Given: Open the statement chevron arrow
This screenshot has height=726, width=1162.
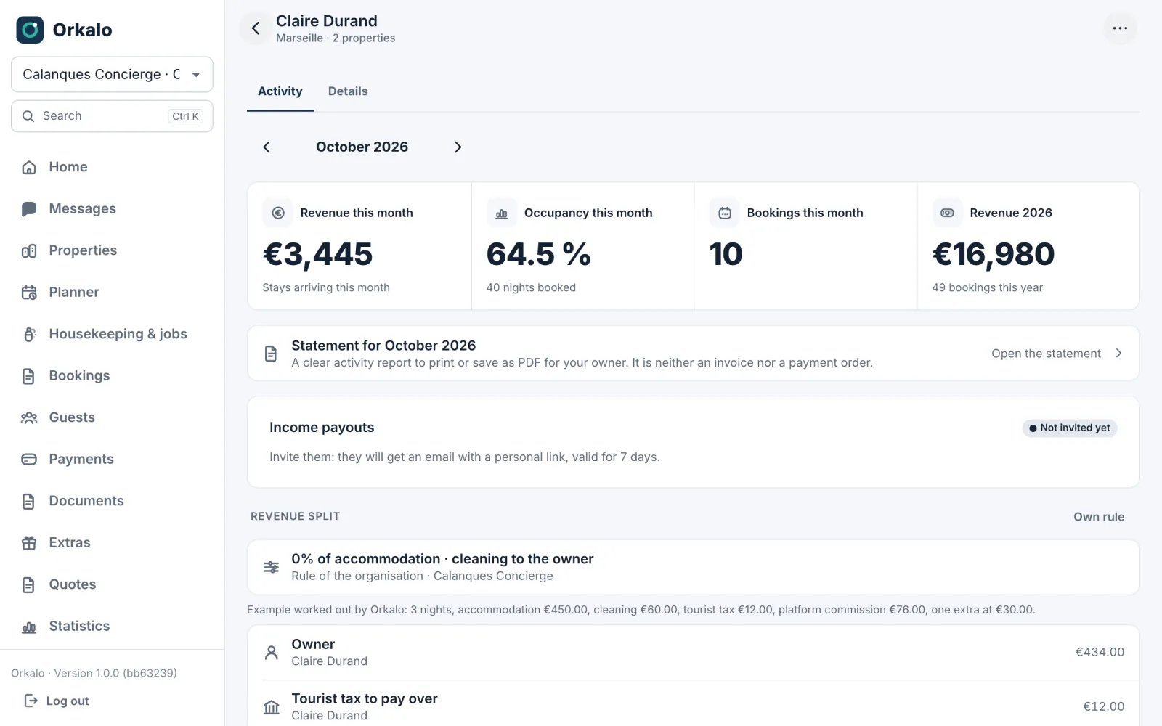Looking at the screenshot, I should (x=1118, y=354).
